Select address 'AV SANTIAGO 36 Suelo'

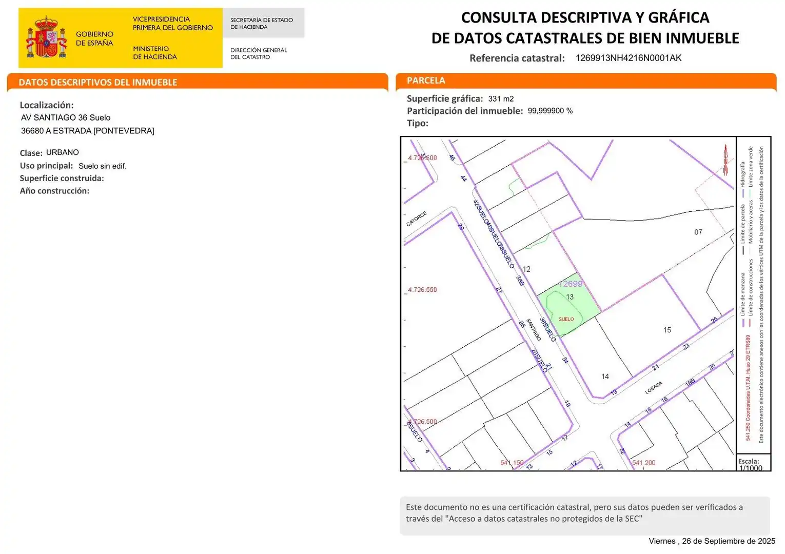tap(66, 117)
